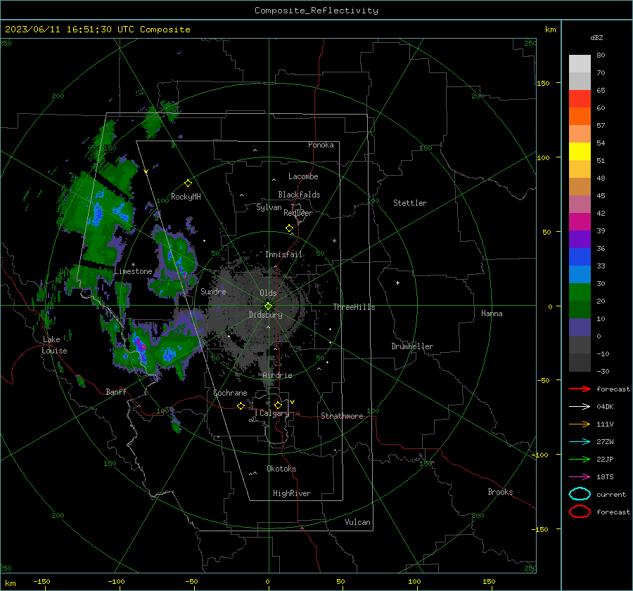
Task: Choose the cyan 27ZW arrow legend icon
Action: click(580, 442)
